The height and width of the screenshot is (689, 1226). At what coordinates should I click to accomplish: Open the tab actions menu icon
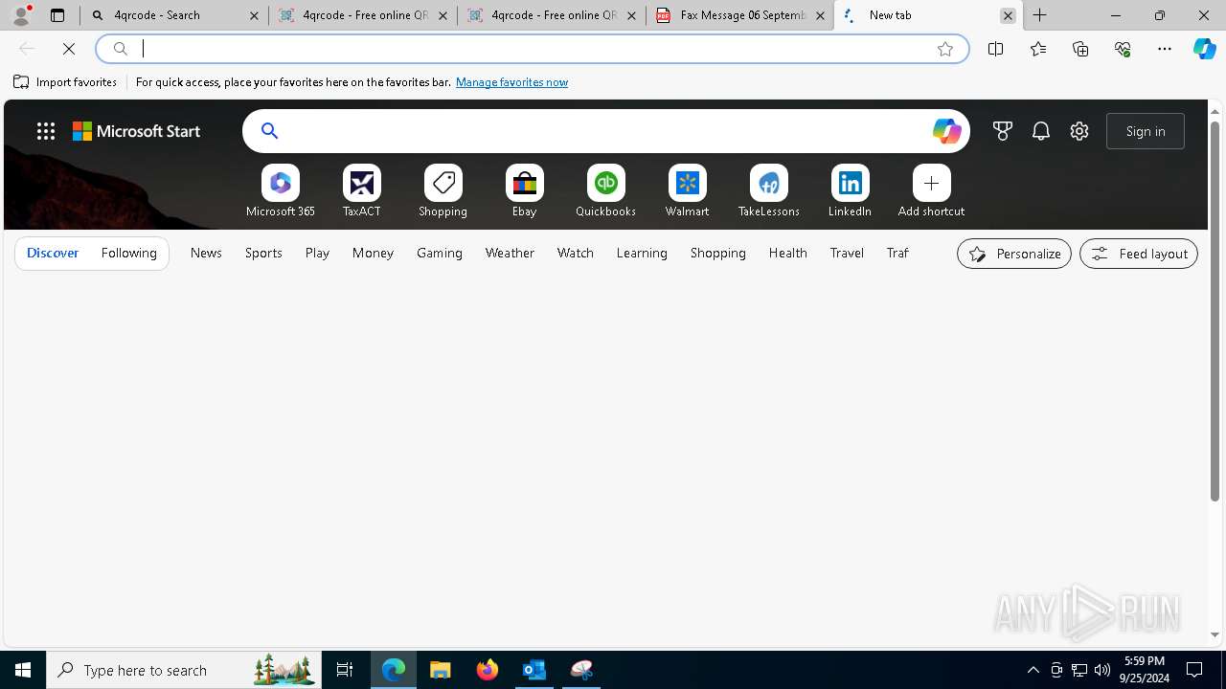[57, 15]
